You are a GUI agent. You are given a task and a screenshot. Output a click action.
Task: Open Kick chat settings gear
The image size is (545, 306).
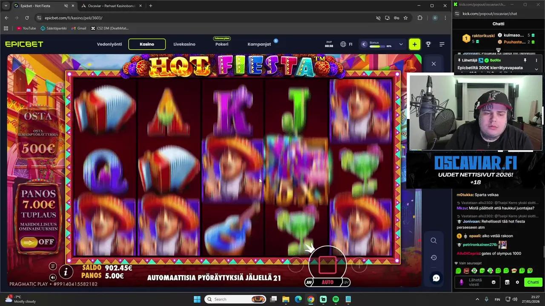[517, 282]
